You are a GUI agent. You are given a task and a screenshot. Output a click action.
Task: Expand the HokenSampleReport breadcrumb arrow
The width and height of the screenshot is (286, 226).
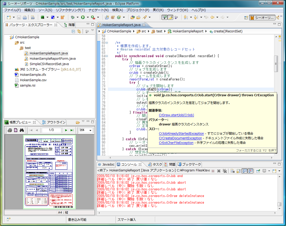pyautogui.click(x=206, y=31)
